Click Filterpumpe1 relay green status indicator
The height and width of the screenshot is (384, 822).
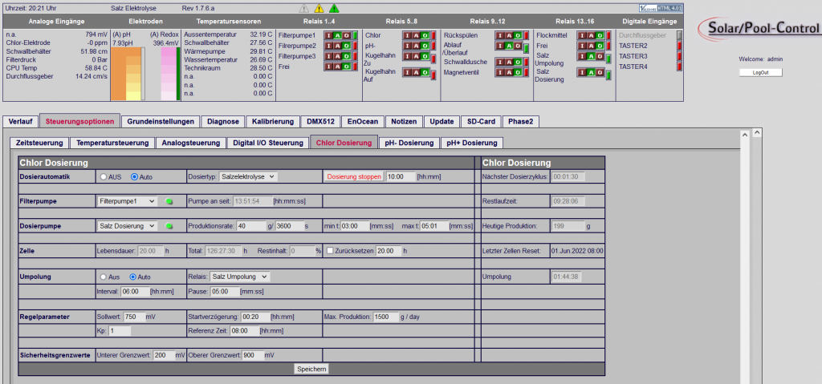pos(355,35)
